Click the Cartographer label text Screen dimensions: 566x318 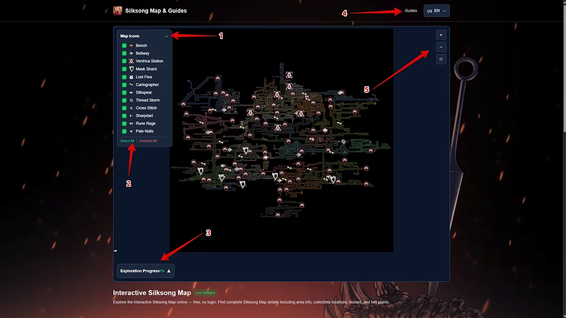[147, 85]
